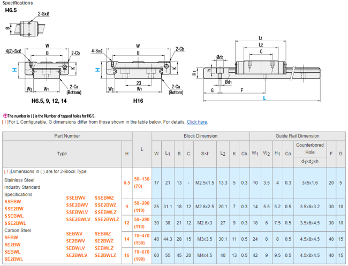
Task: Select the SSE2BWV part number
Action: [78, 205]
